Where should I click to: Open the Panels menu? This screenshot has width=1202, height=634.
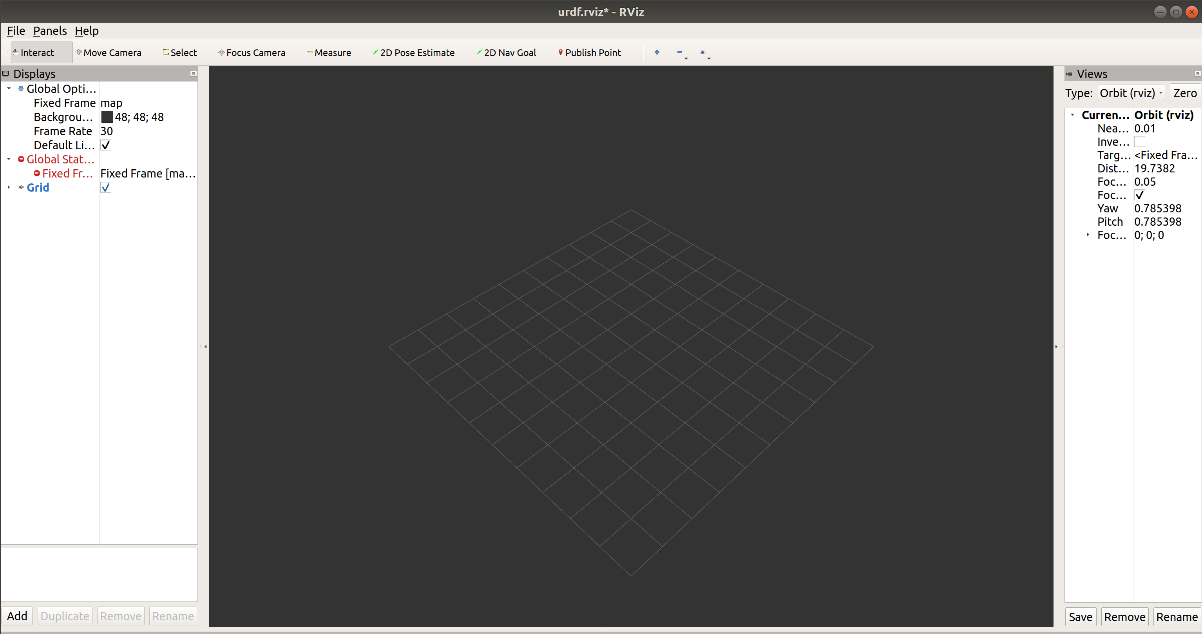click(x=50, y=31)
